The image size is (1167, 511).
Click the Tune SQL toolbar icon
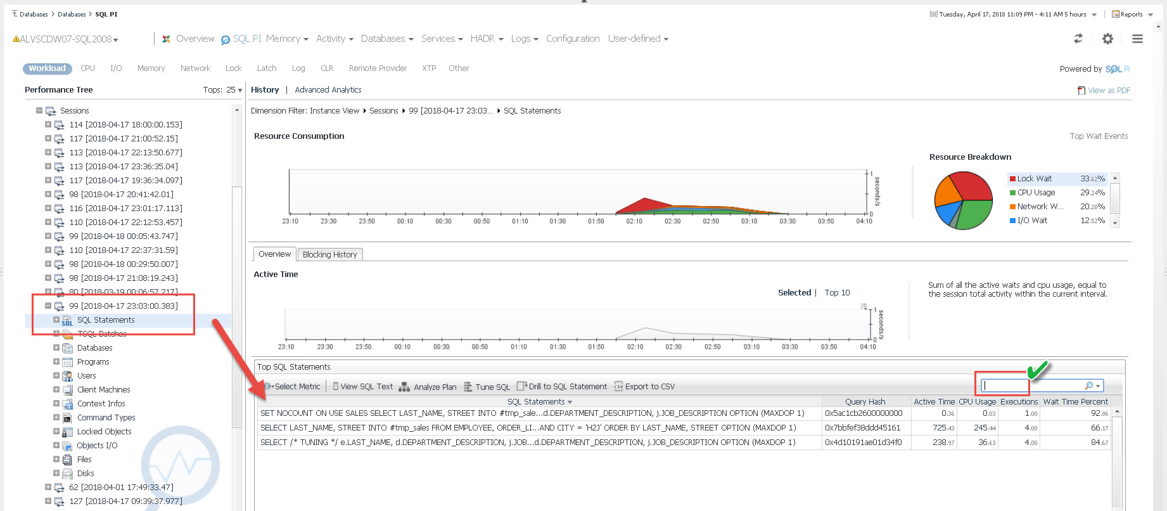point(468,387)
